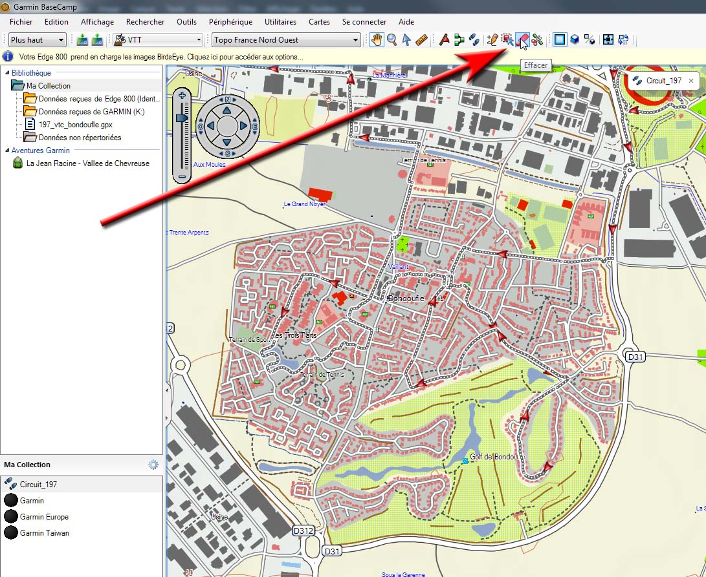The image size is (706, 577).
Task: Collapse the Aventures Garmin section
Action: tap(6, 150)
